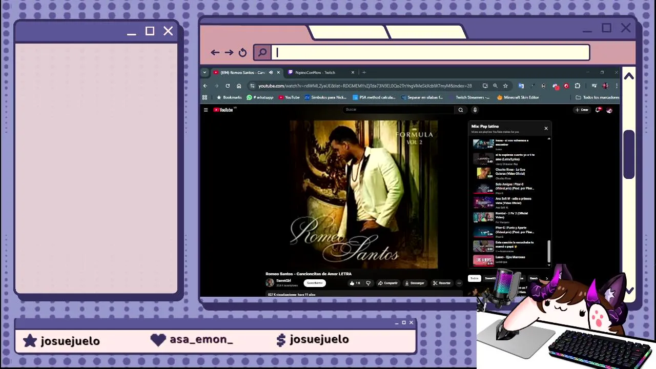The height and width of the screenshot is (369, 656).
Task: Click playlist scroll-down arrow
Action: coord(549,265)
